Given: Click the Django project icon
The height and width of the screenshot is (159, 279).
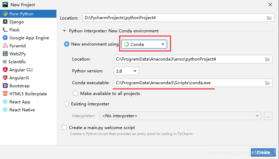Looking at the screenshot, I should pos(5,22).
